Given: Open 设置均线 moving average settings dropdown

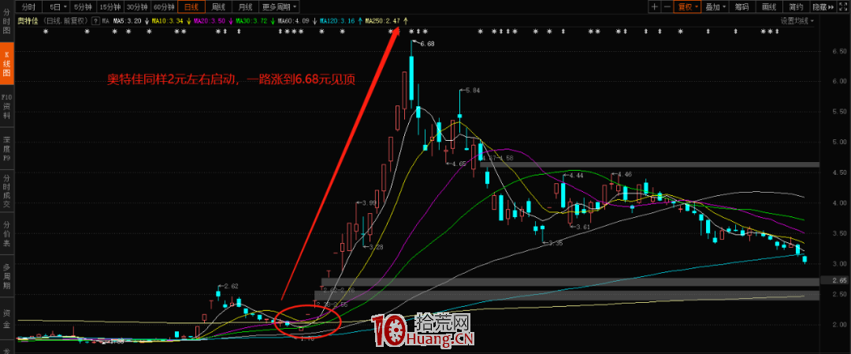Looking at the screenshot, I should (797, 21).
